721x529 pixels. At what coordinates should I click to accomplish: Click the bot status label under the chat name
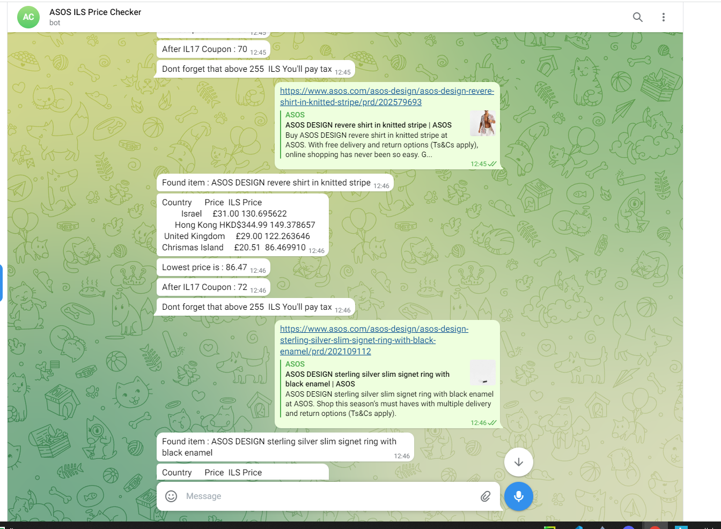point(54,23)
